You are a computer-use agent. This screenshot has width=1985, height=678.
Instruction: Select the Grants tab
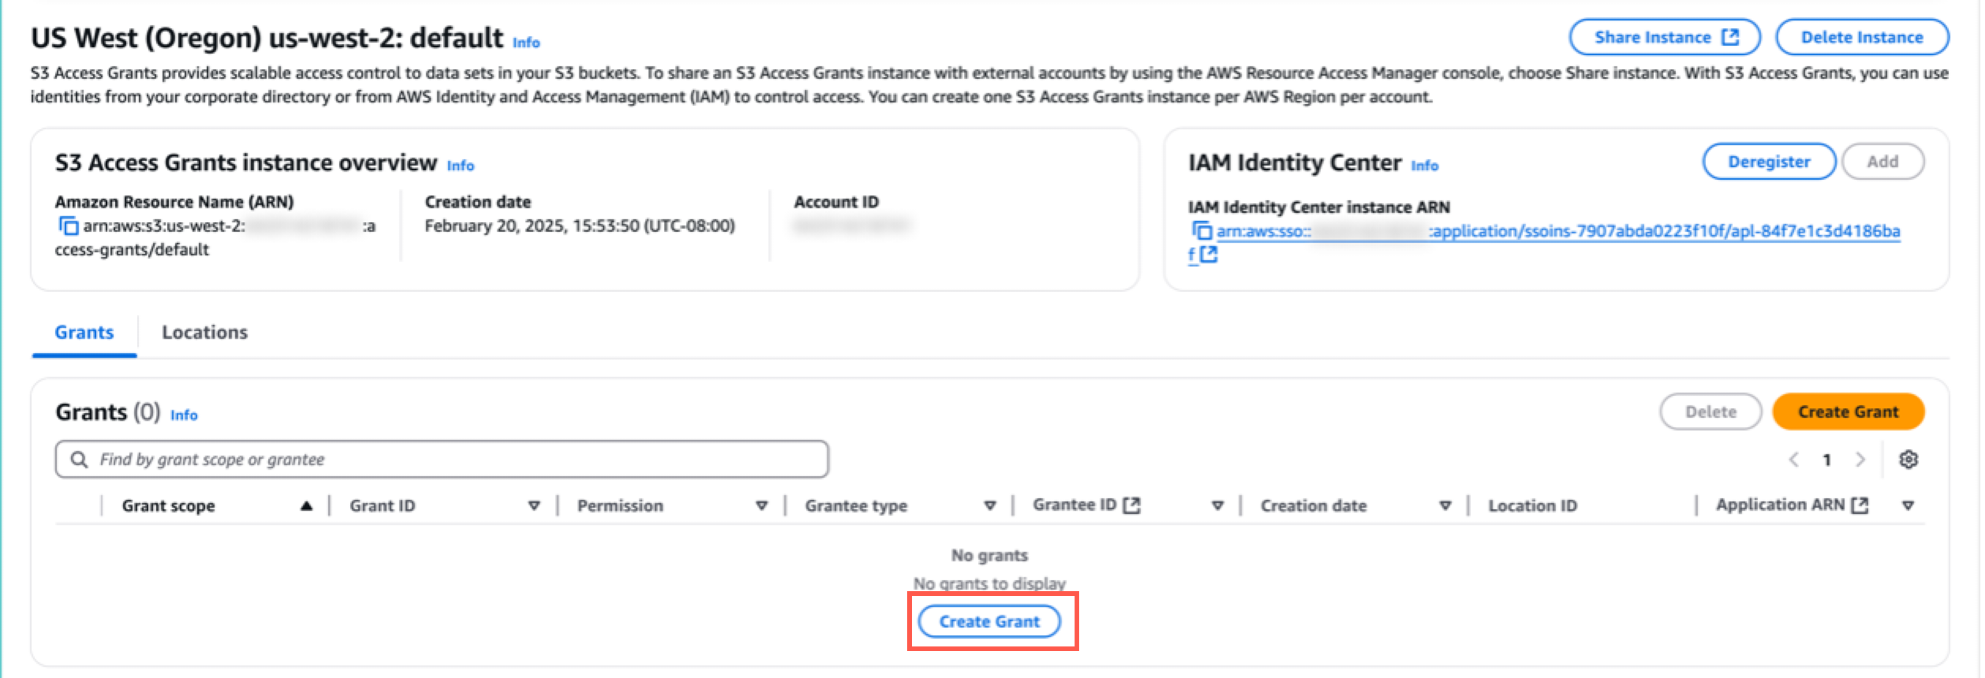tap(84, 332)
